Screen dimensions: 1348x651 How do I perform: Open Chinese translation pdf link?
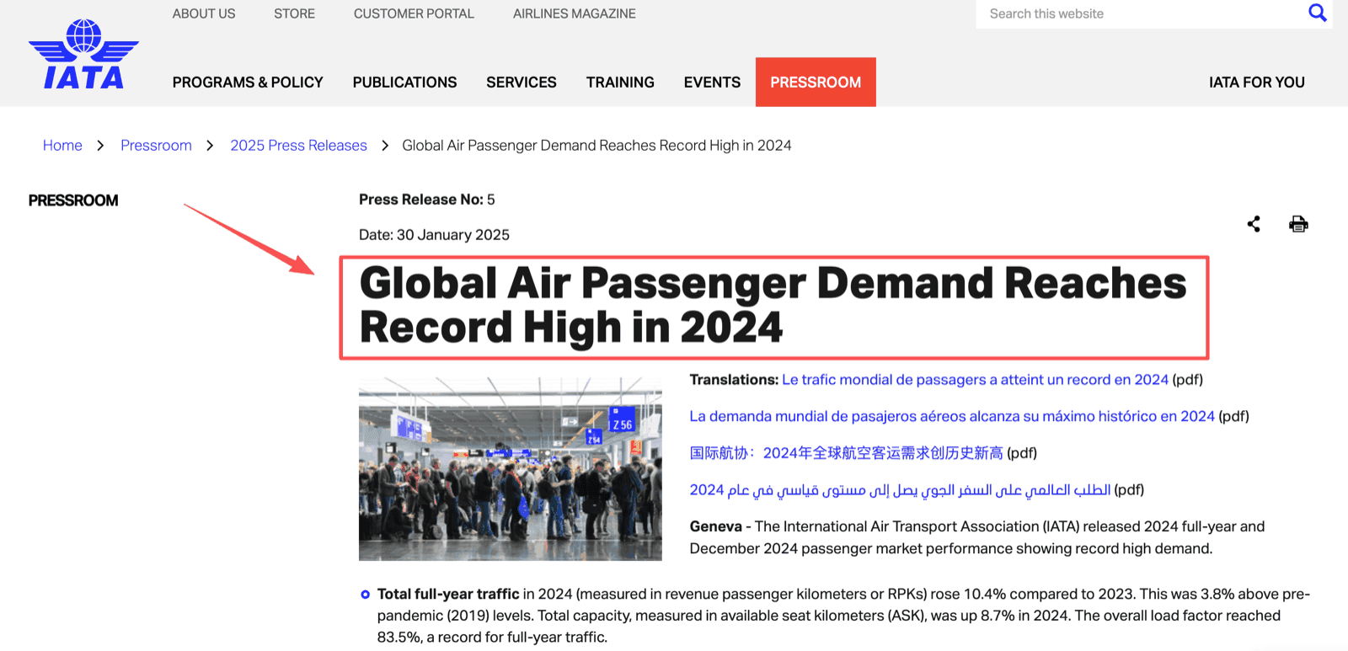point(846,453)
